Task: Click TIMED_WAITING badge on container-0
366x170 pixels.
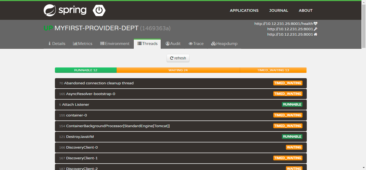Action: coord(288,115)
